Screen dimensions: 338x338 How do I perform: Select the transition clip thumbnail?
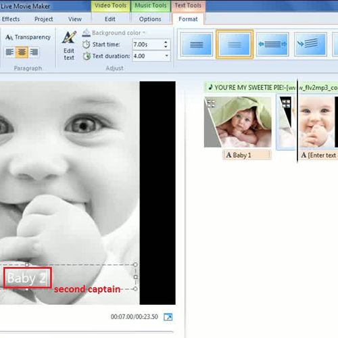[x=286, y=122]
